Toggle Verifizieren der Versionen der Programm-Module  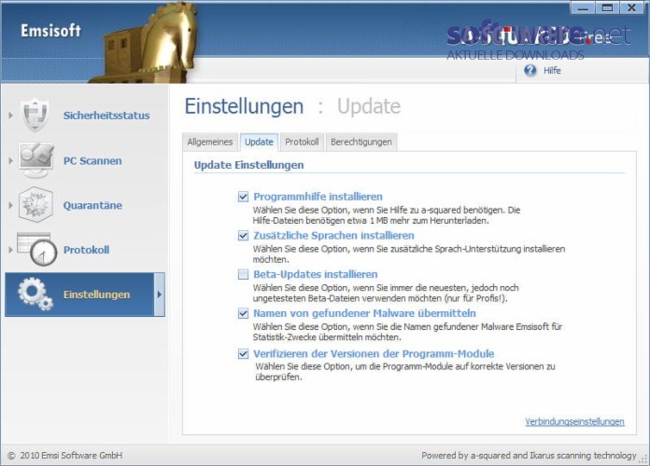tap(243, 354)
